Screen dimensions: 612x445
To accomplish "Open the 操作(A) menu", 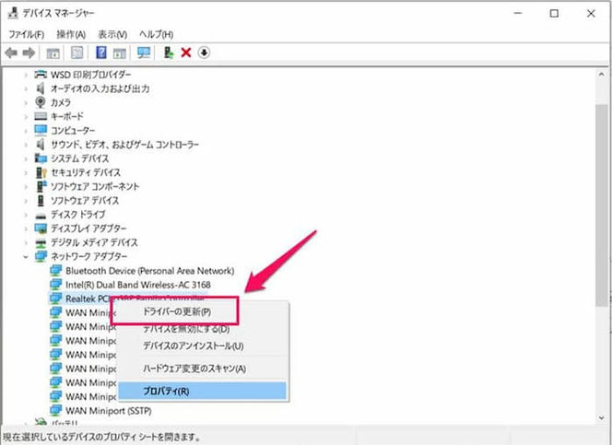I will pos(71,34).
